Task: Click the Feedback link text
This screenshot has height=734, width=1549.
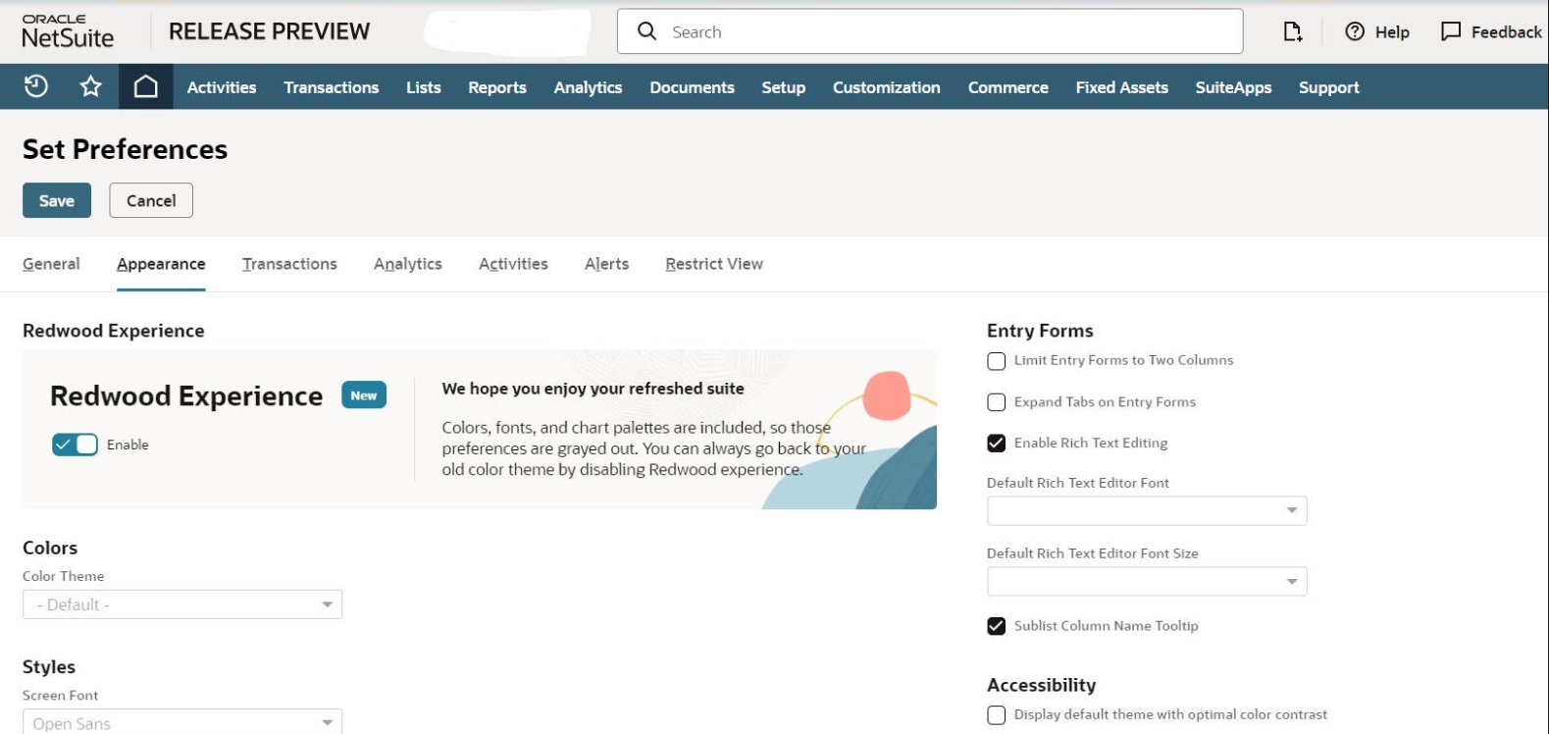Action: click(x=1506, y=32)
